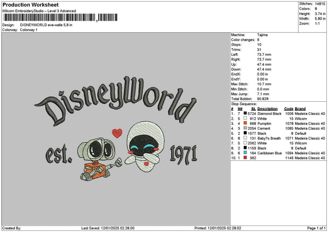Image resolution: width=328 pixels, height=232 pixels.
Task: Click the 'Pumpkin' description text
Action: click(x=264, y=123)
